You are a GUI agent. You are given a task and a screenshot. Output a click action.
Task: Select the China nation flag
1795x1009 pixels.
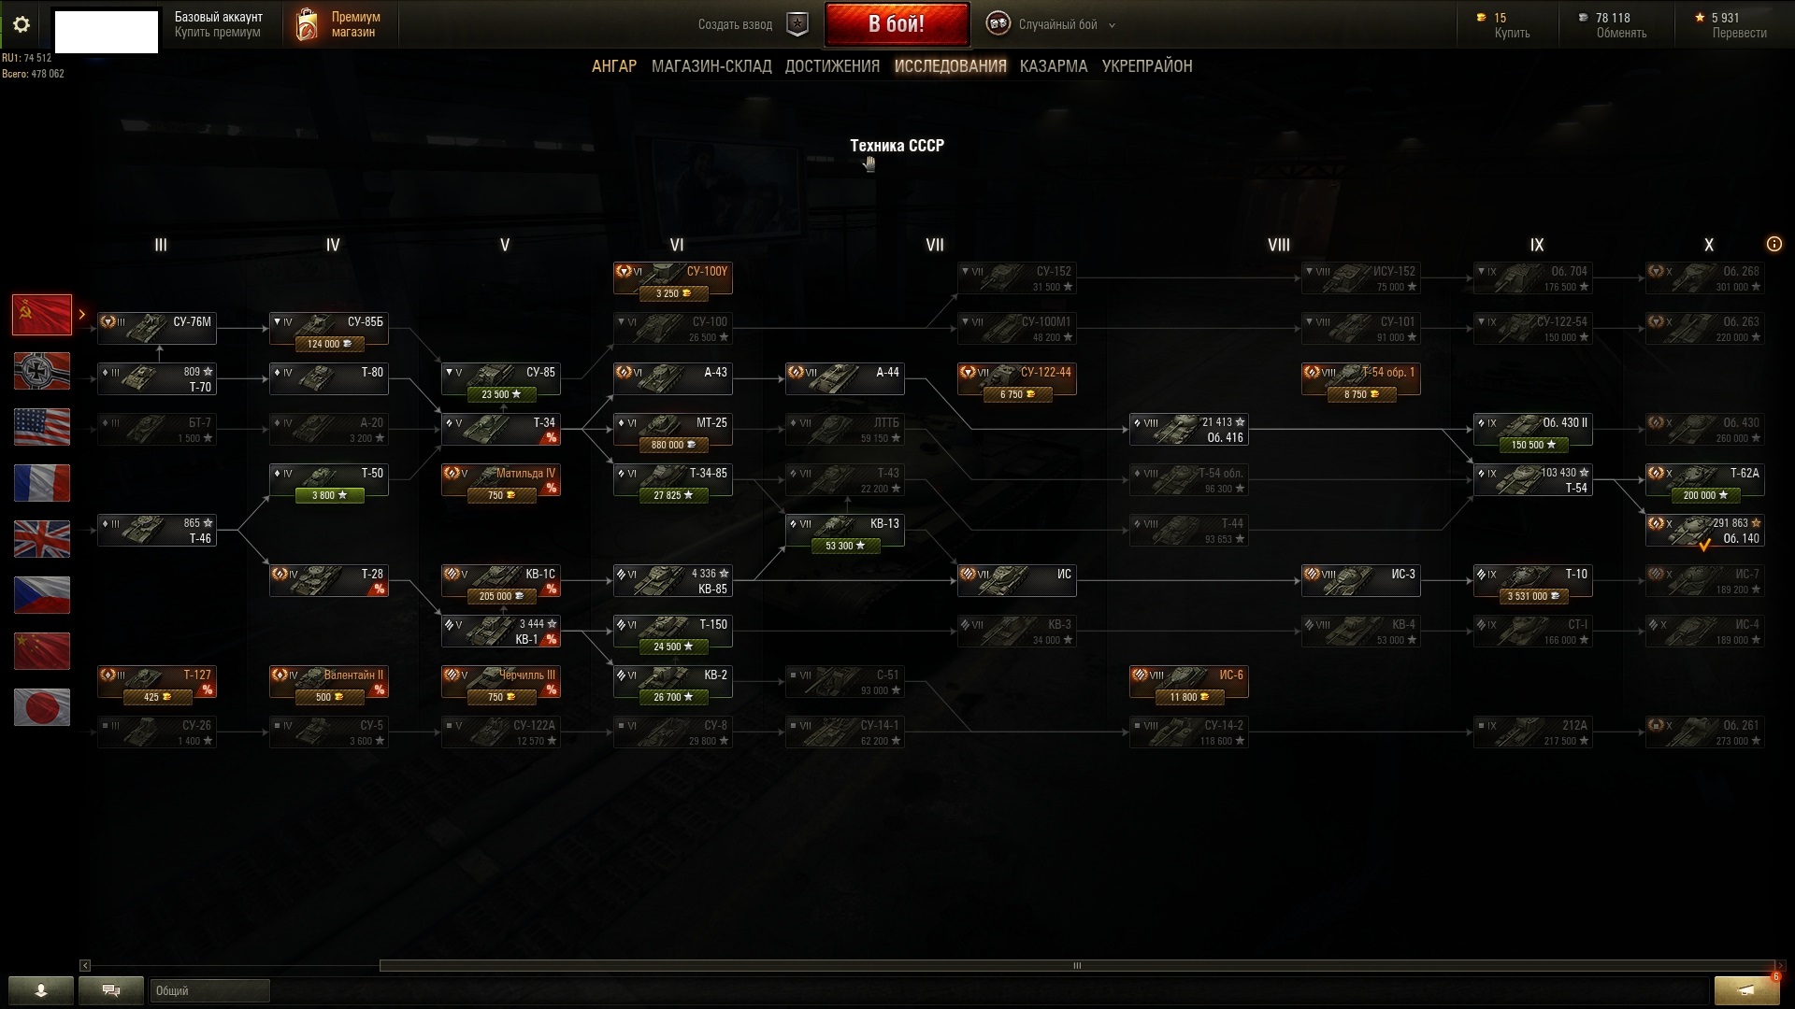(42, 651)
